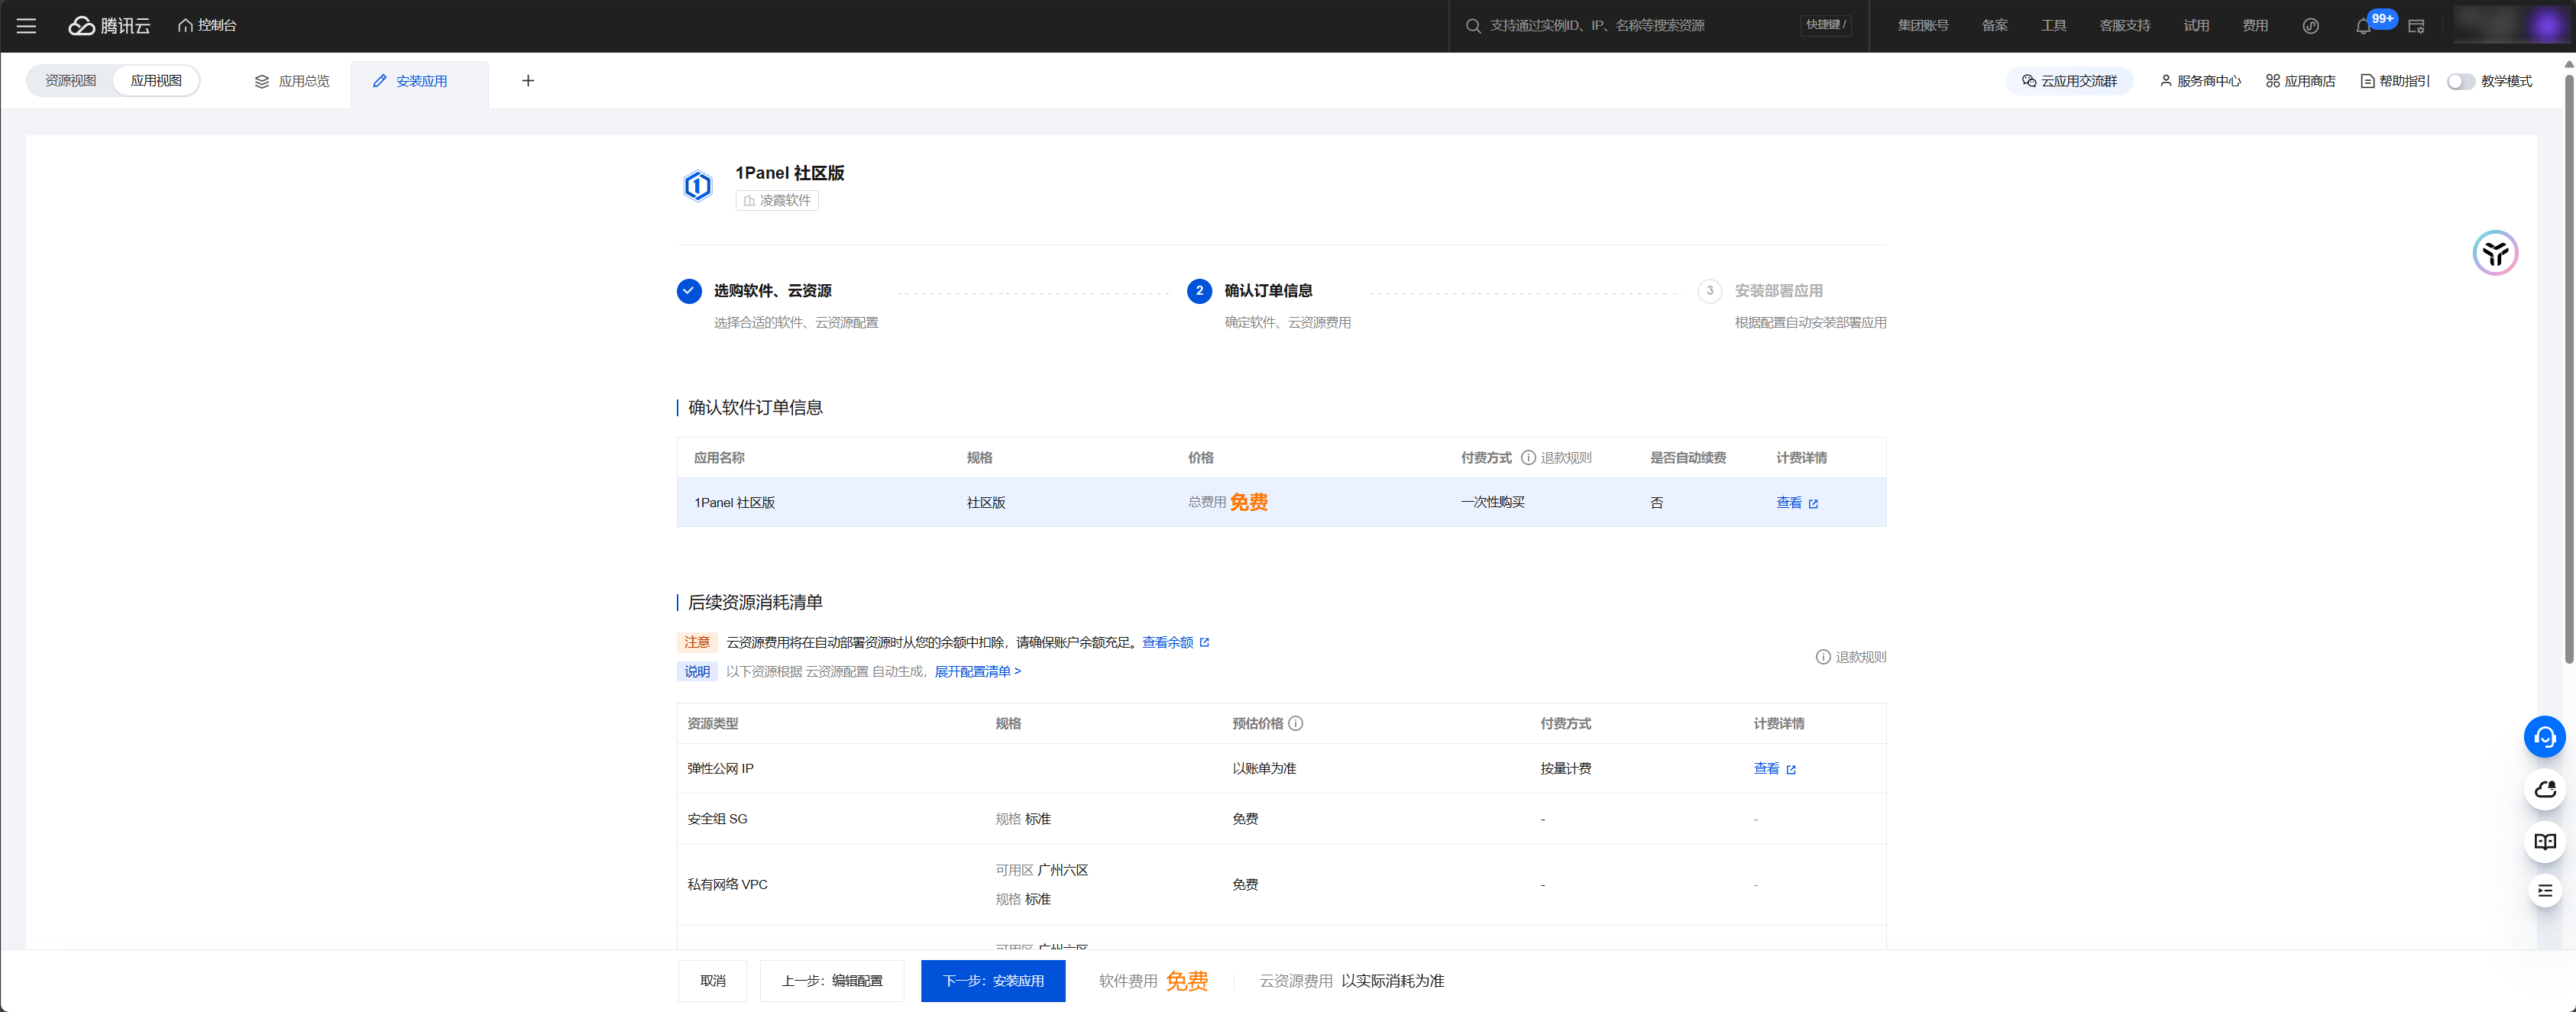Image resolution: width=2576 pixels, height=1012 pixels.
Task: Expand the configuration list via 展开配置清单
Action: (x=977, y=672)
